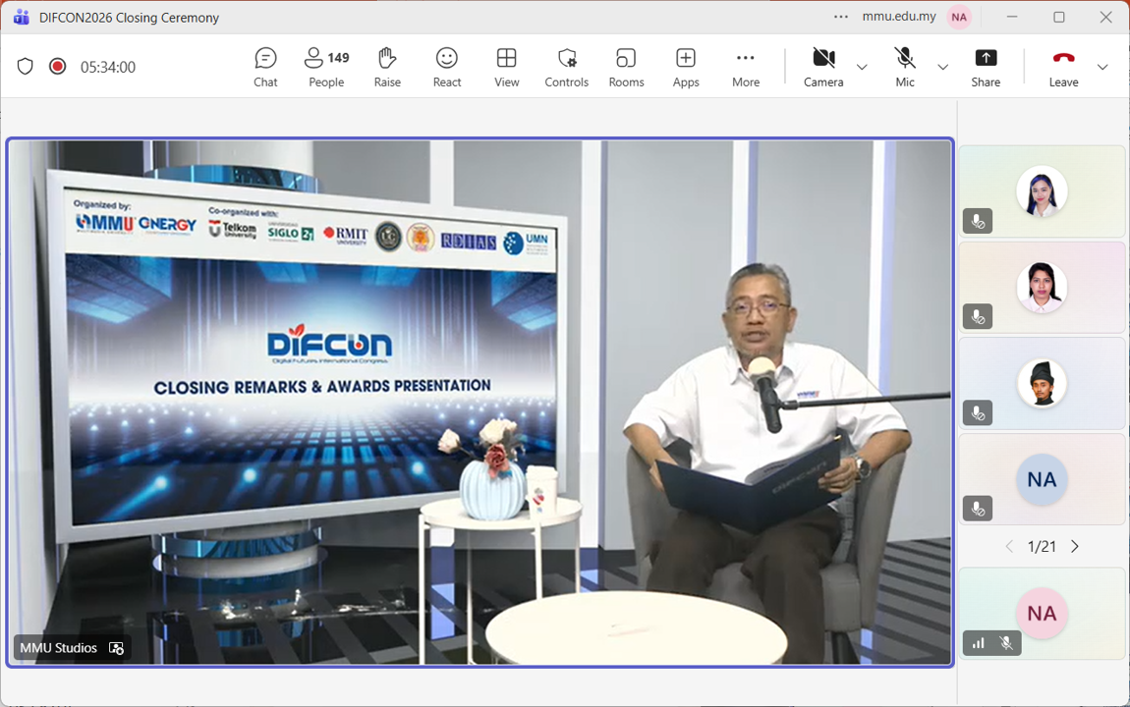Go to previous participants page
The width and height of the screenshot is (1130, 707).
pos(1009,546)
